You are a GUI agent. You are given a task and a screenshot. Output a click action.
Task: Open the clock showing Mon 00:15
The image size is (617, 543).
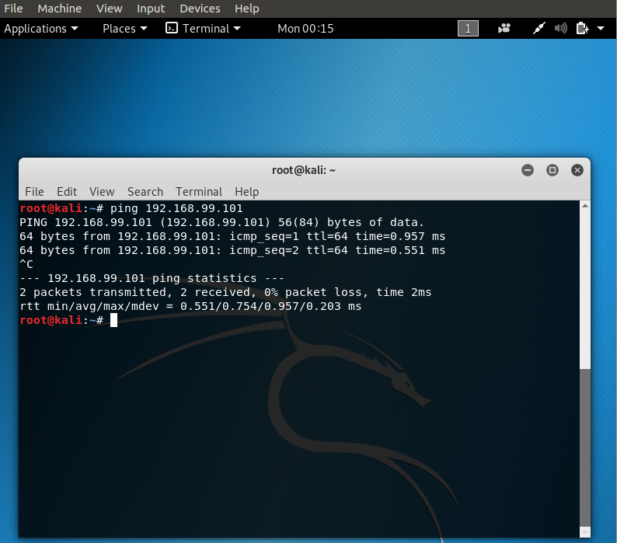(x=305, y=28)
